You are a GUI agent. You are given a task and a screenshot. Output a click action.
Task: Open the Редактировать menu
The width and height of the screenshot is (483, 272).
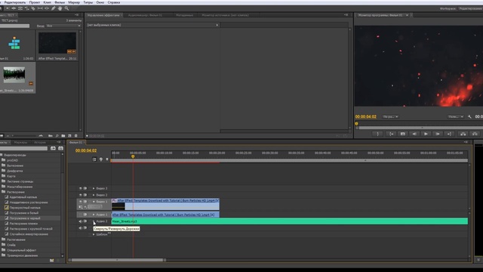point(15,2)
